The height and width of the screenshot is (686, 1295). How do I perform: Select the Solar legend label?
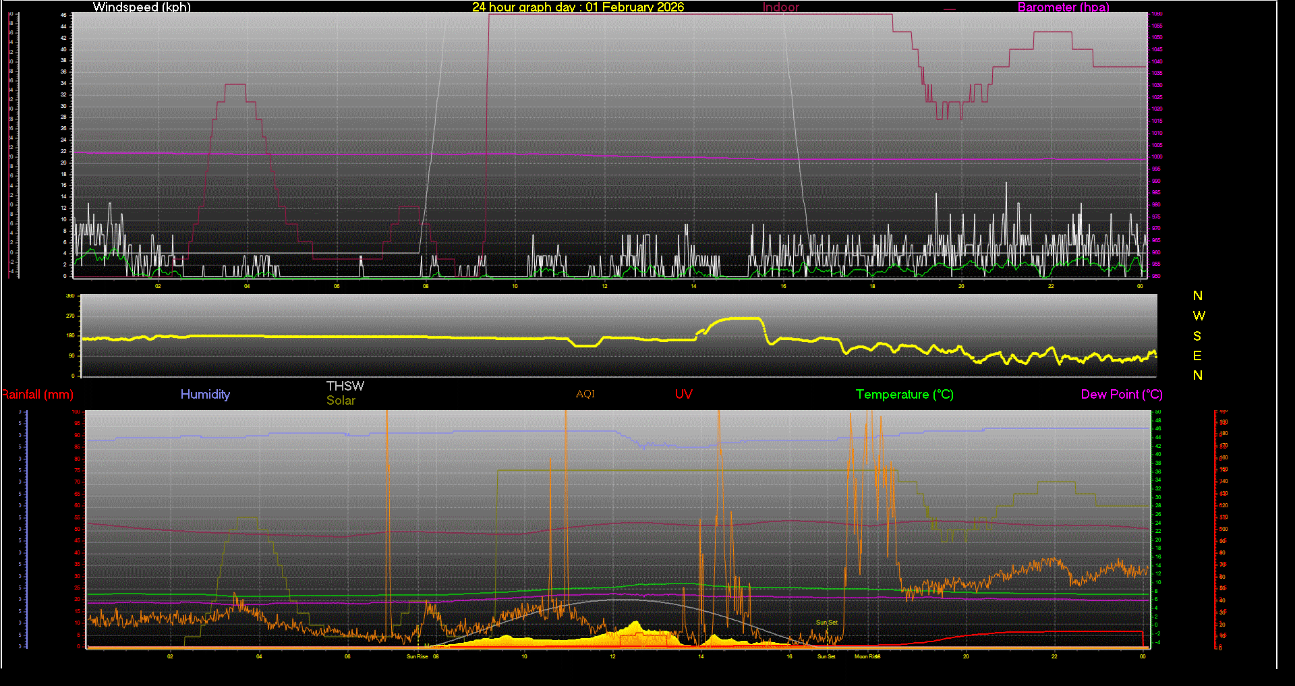pos(341,400)
